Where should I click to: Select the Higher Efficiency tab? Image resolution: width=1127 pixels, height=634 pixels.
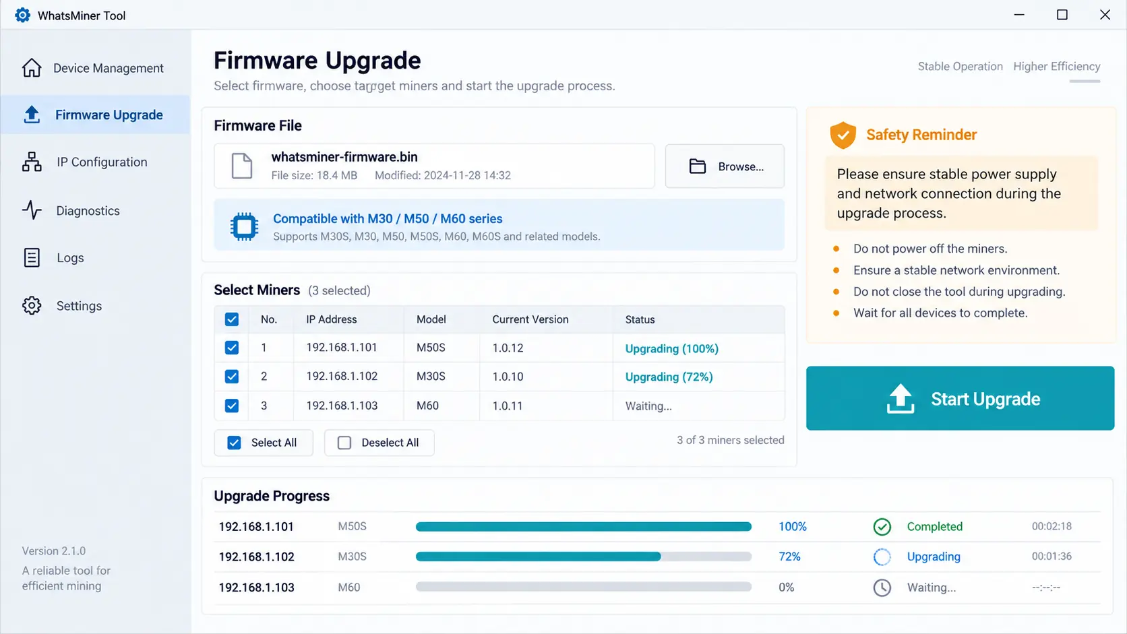click(x=1056, y=66)
